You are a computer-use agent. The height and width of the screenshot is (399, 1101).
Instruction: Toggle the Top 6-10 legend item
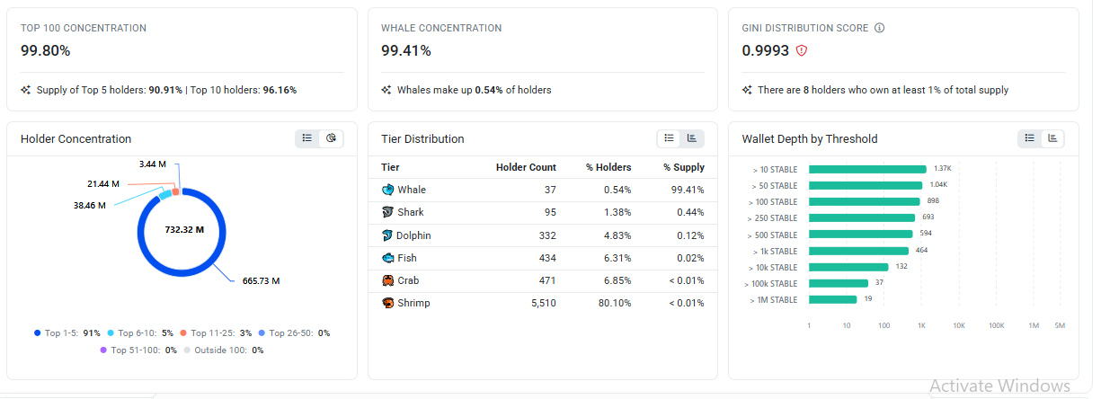pyautogui.click(x=141, y=333)
